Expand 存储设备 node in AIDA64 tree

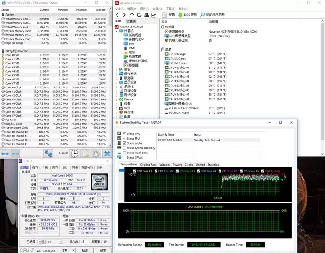(117, 91)
